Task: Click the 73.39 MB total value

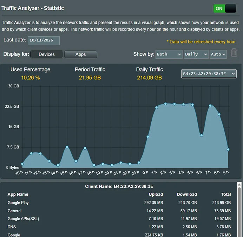Action: tap(223, 211)
